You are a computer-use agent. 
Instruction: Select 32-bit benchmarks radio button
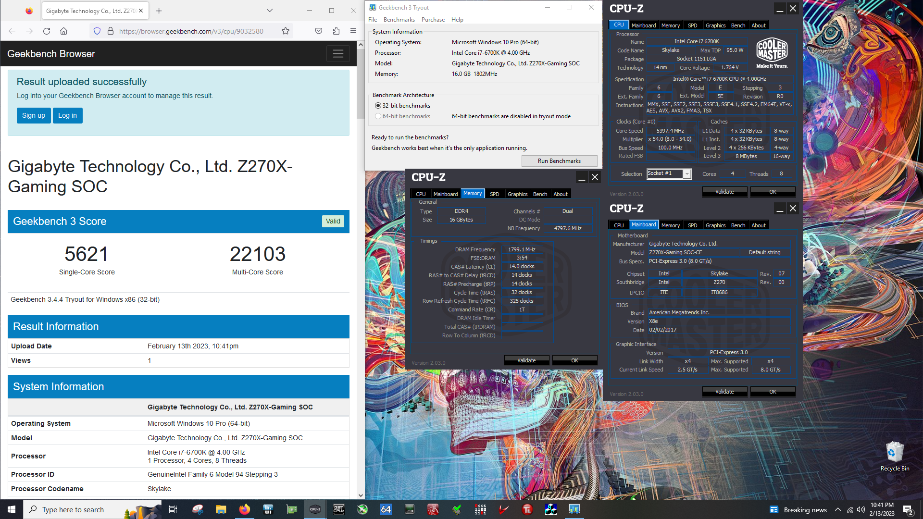(378, 106)
